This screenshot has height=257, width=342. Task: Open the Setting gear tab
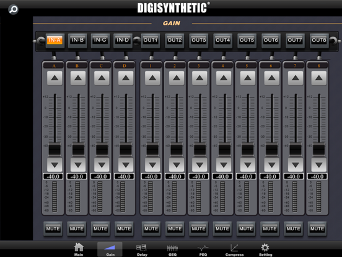click(265, 249)
